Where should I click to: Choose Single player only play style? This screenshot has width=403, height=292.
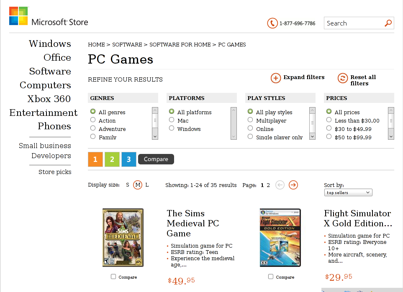point(250,136)
